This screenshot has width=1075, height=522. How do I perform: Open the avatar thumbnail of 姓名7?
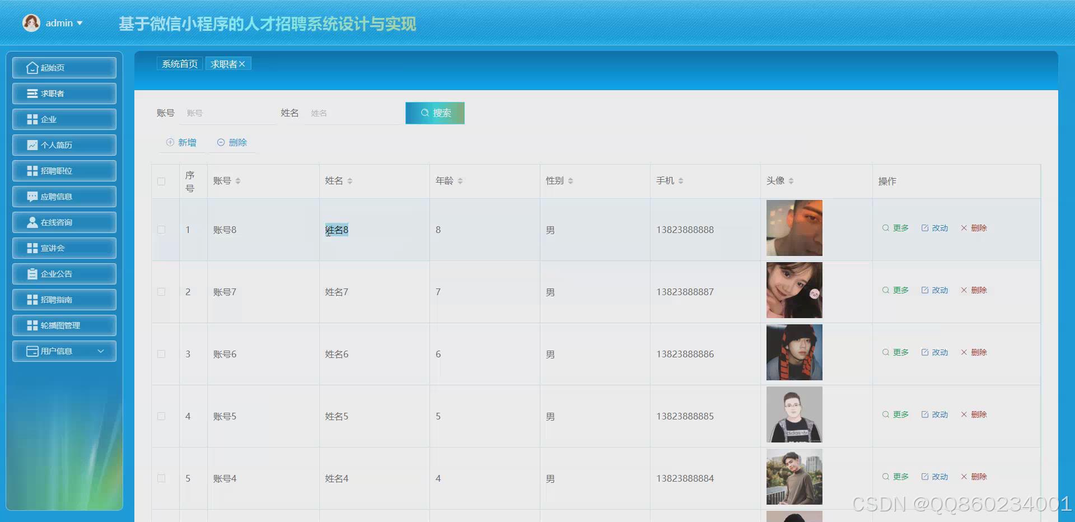point(794,290)
